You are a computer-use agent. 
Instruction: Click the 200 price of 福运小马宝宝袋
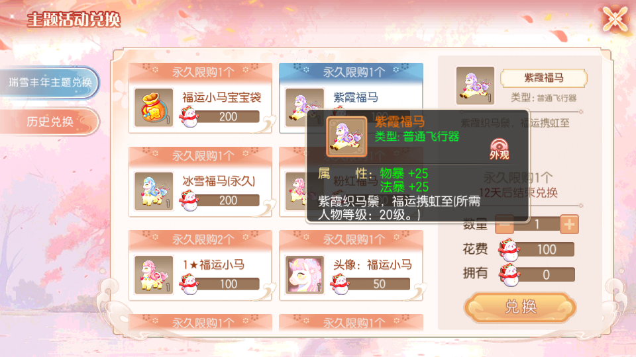228,116
